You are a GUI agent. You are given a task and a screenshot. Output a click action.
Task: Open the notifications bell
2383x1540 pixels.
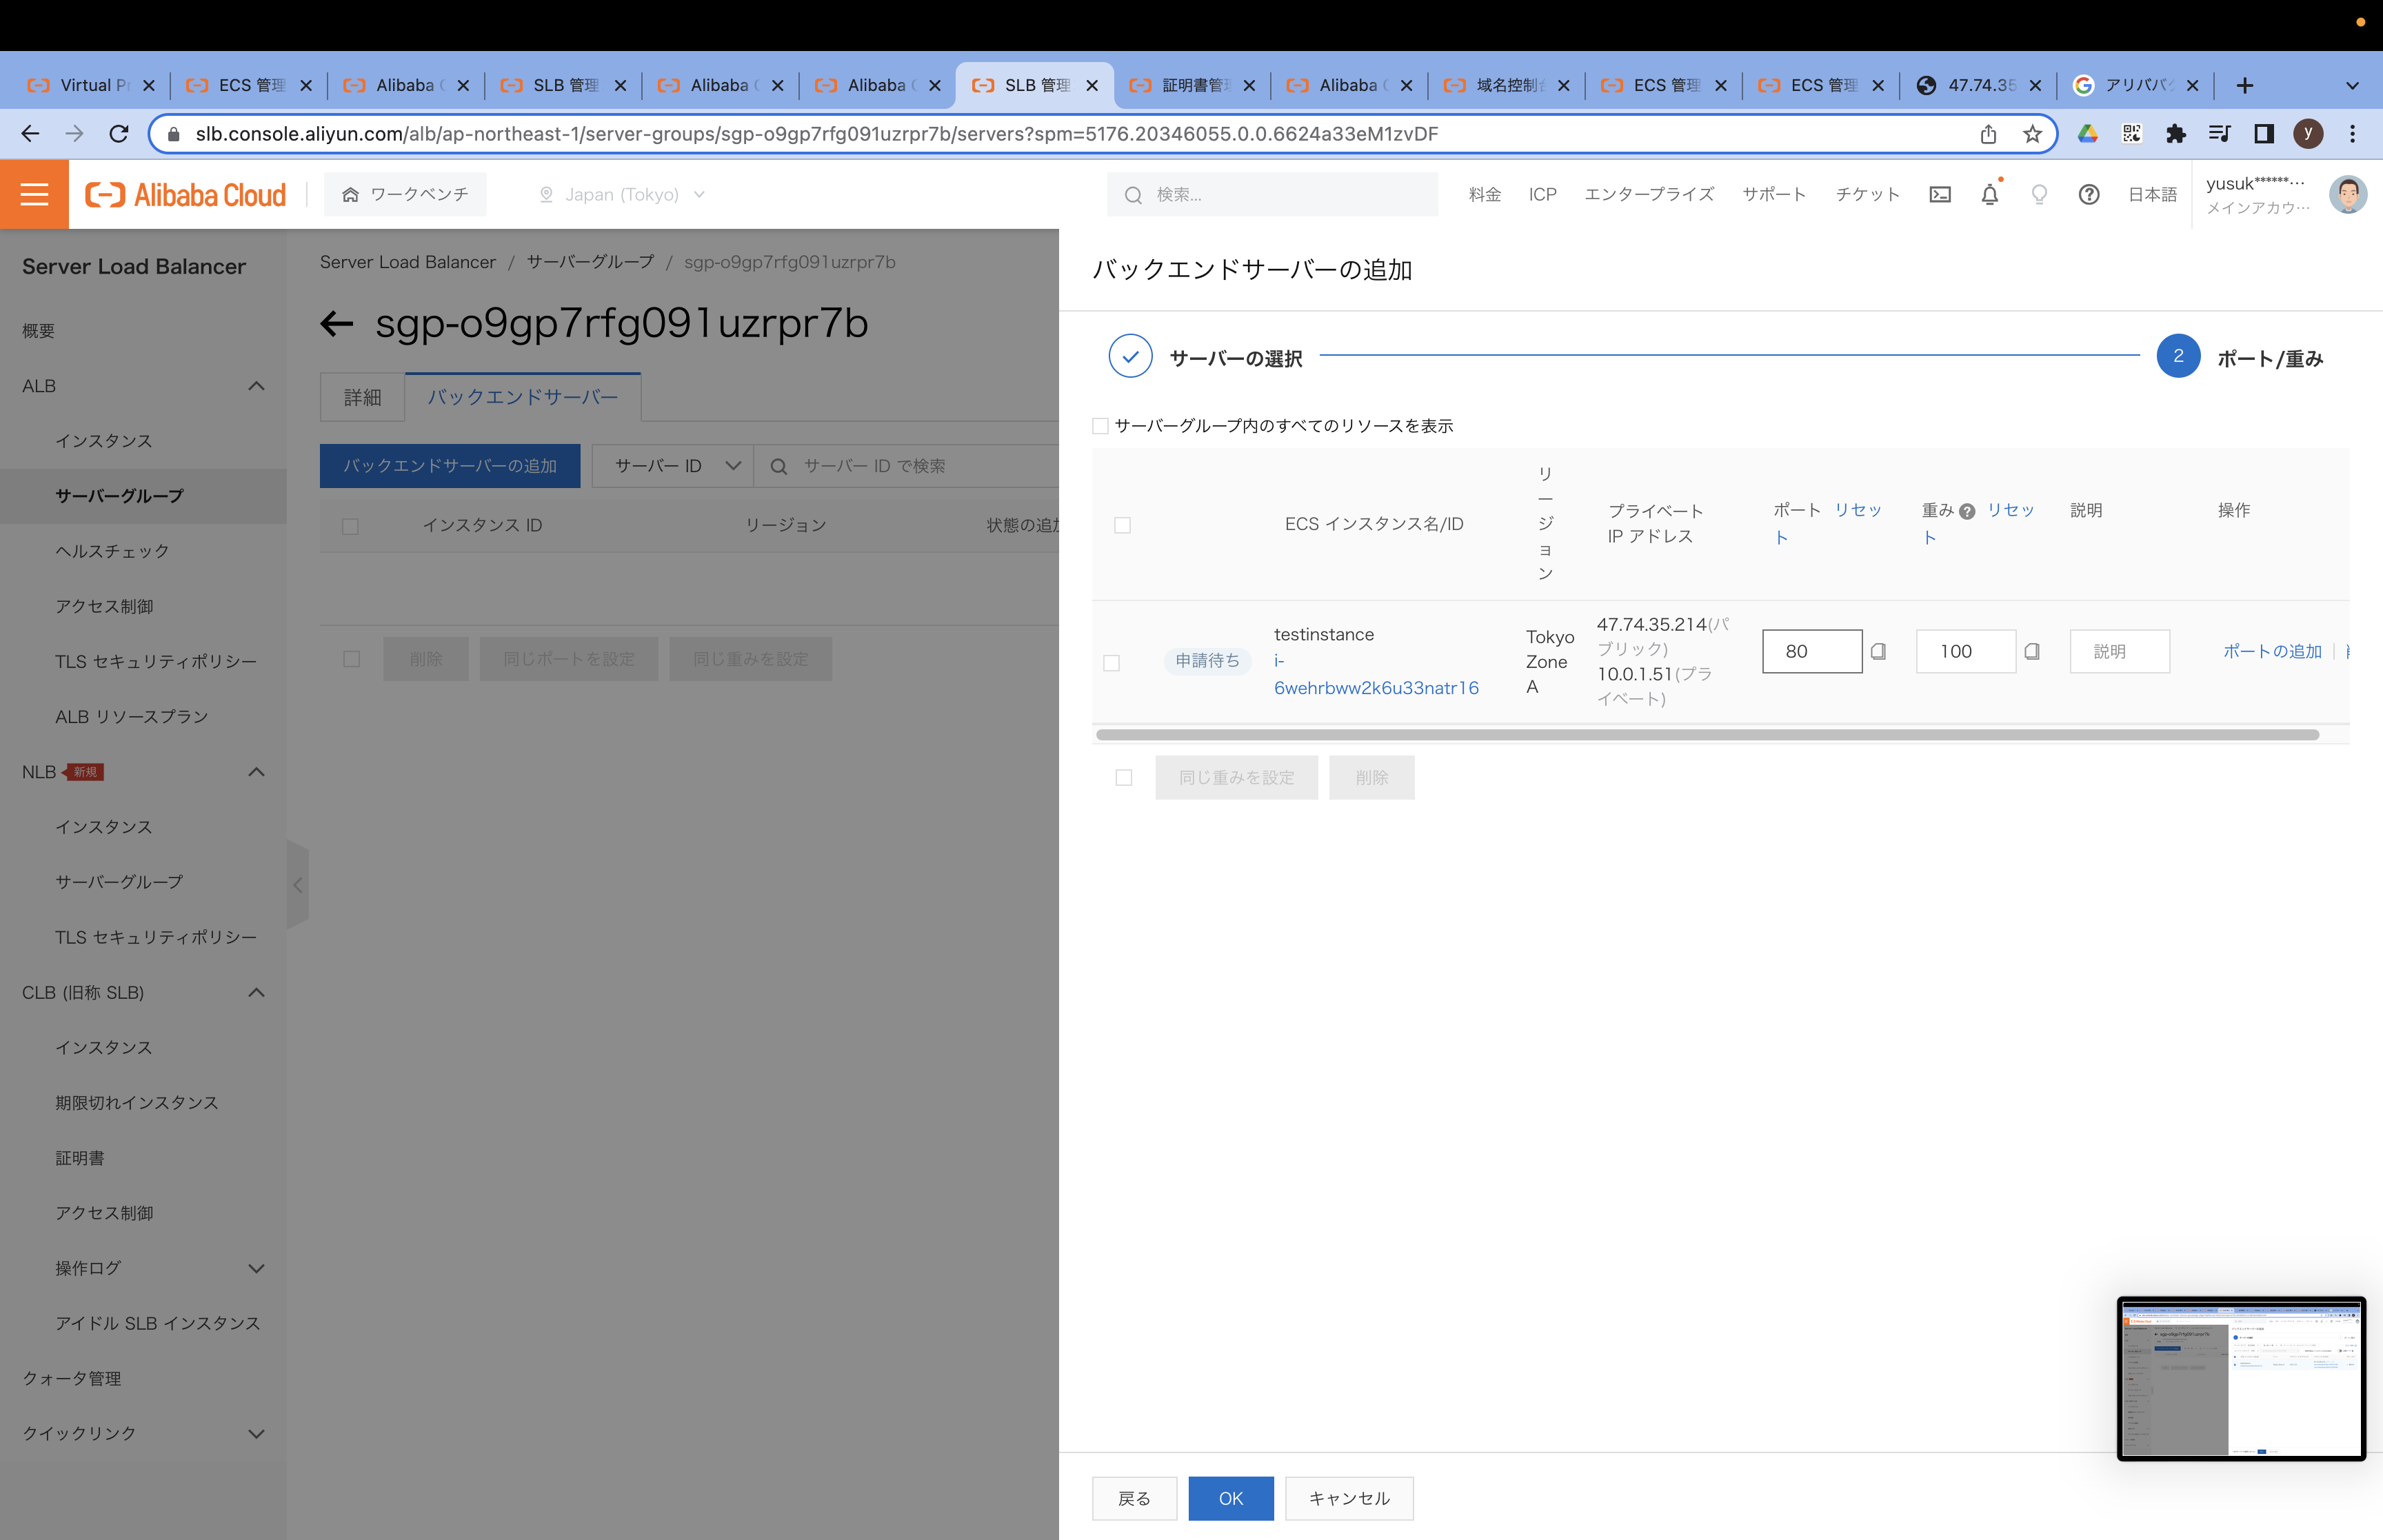(x=1989, y=194)
